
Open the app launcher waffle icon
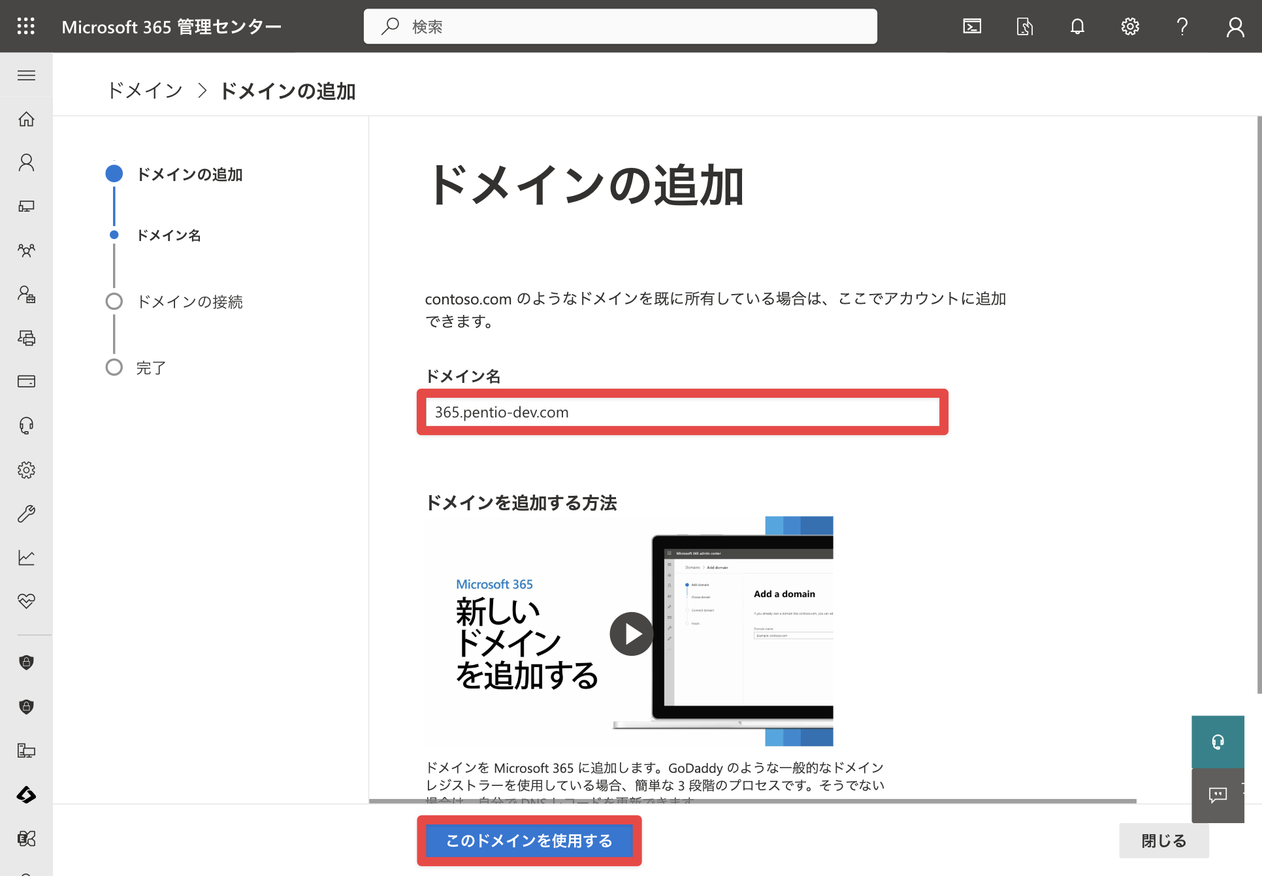click(26, 26)
